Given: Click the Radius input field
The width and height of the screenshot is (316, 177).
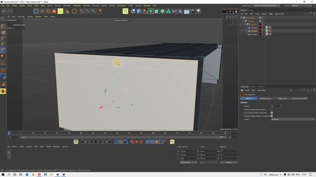Looking at the screenshot, I should point(276,106).
